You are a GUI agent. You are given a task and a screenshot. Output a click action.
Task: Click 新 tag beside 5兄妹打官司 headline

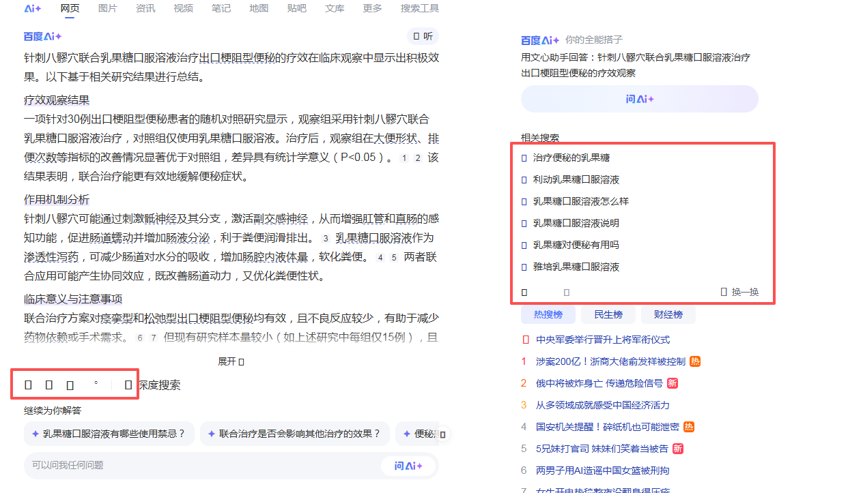[678, 449]
